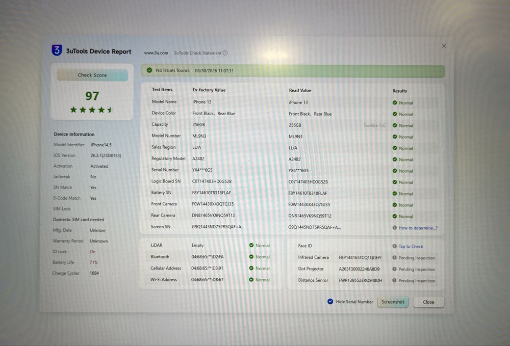
Task: Click the Cellular Address value 04:68:65:**:CB:91
Action: click(x=207, y=268)
